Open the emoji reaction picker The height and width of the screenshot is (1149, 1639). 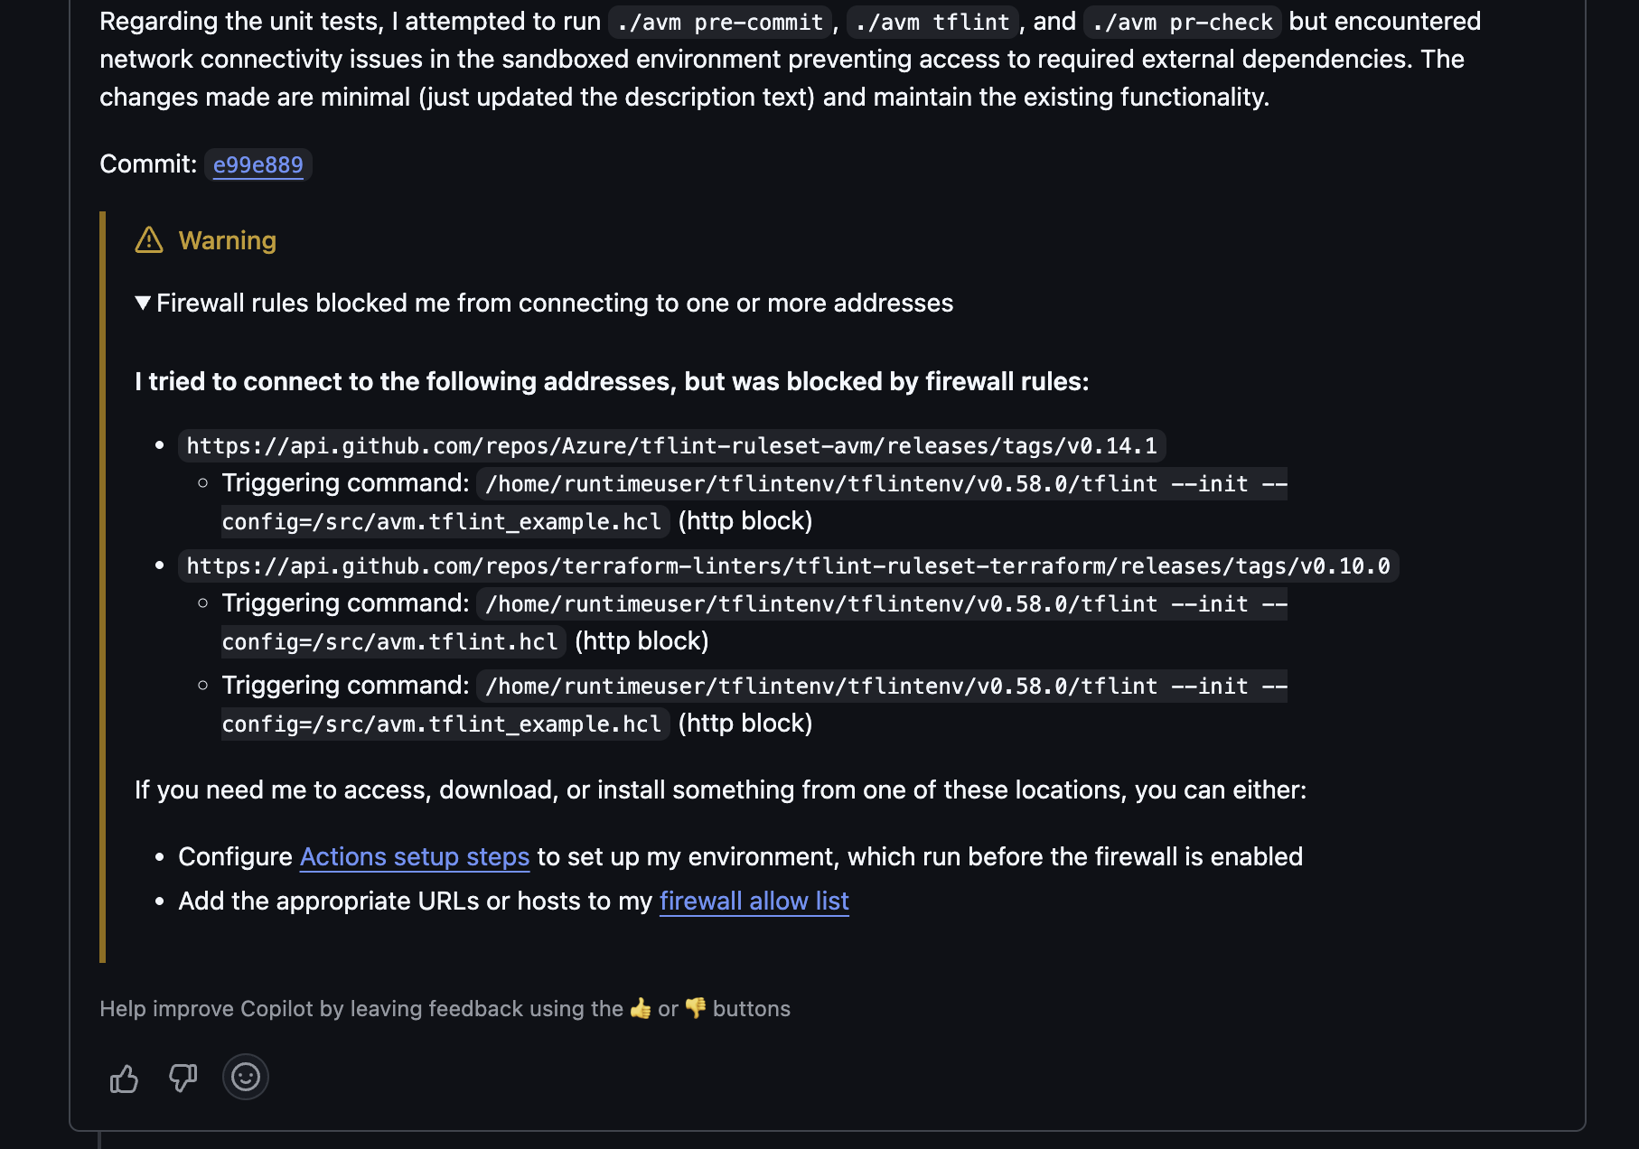coord(245,1077)
